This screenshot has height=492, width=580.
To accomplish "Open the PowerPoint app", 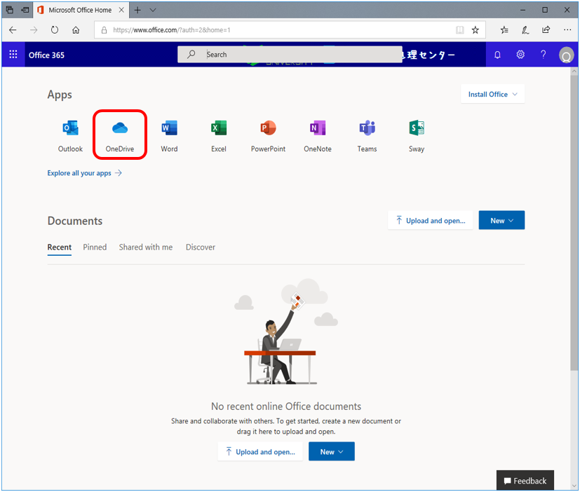I will (268, 136).
